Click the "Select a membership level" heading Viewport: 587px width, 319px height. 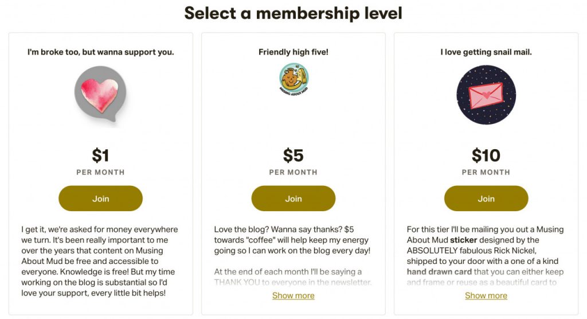pyautogui.click(x=293, y=13)
